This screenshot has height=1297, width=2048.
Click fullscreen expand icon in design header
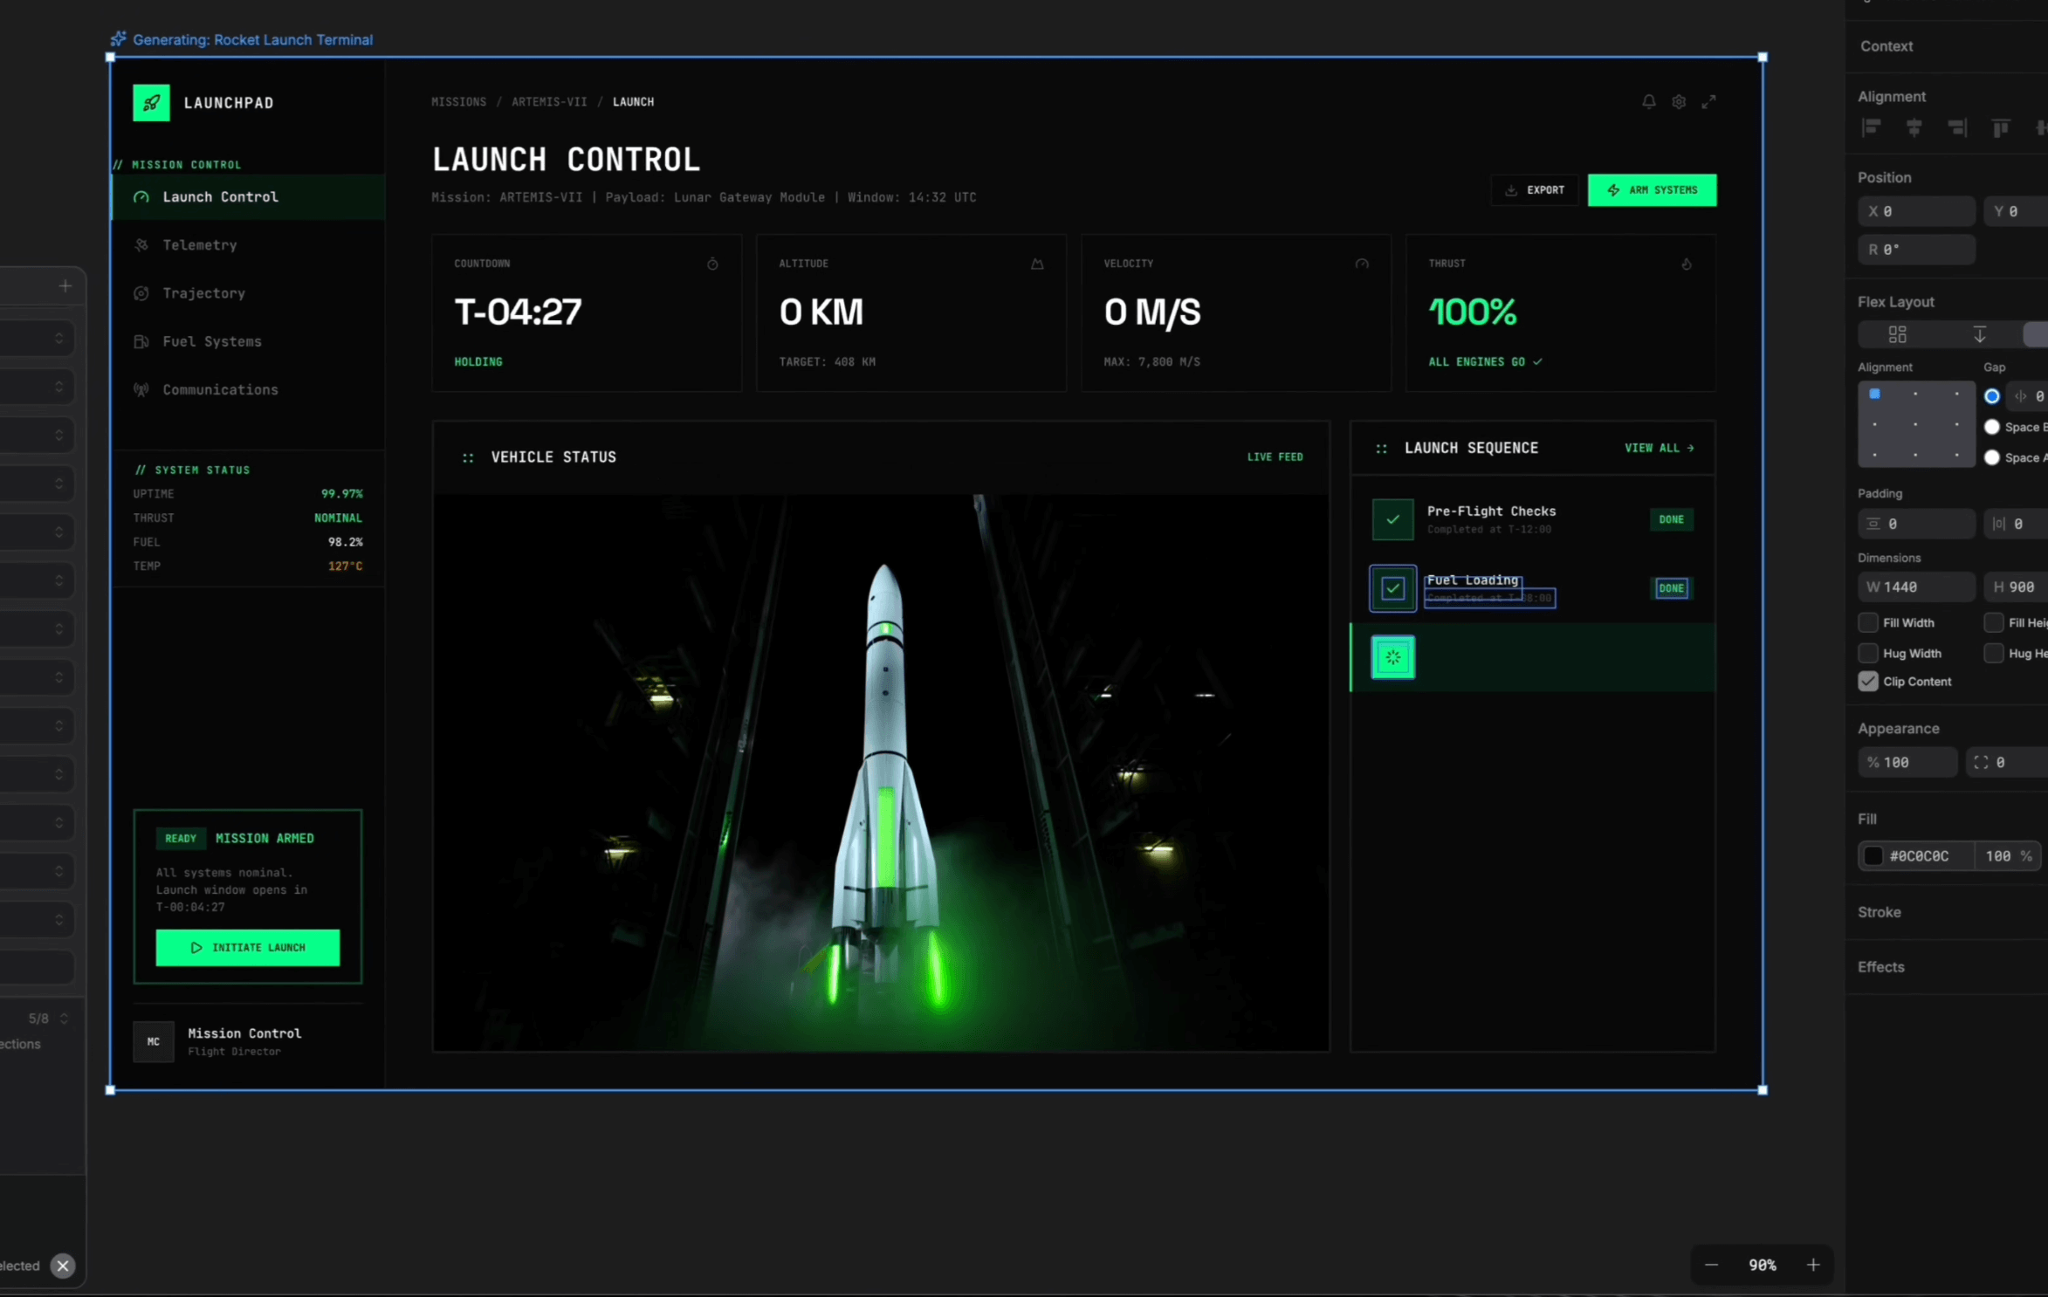click(1708, 101)
